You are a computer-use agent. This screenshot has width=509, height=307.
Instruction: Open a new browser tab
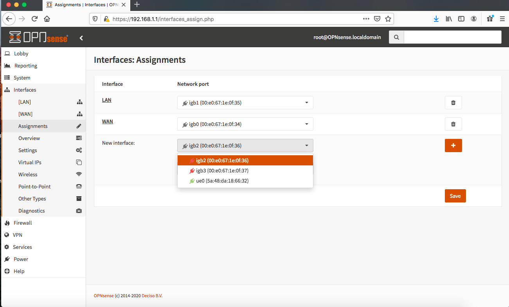(x=137, y=5)
